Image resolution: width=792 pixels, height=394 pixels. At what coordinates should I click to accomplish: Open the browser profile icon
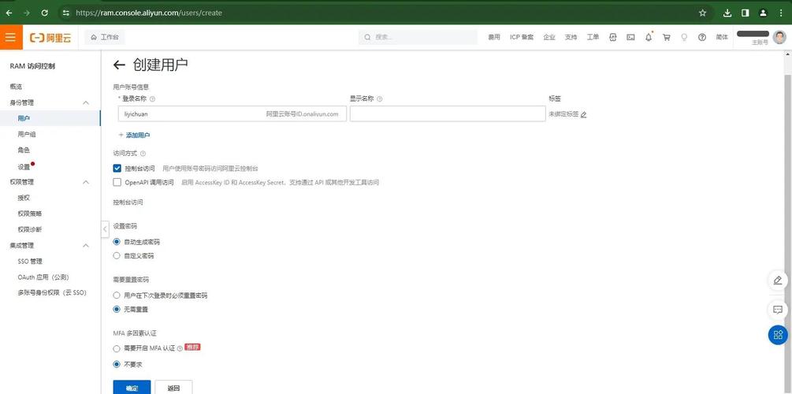point(763,13)
